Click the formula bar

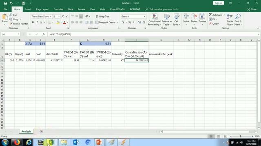pos(152,34)
